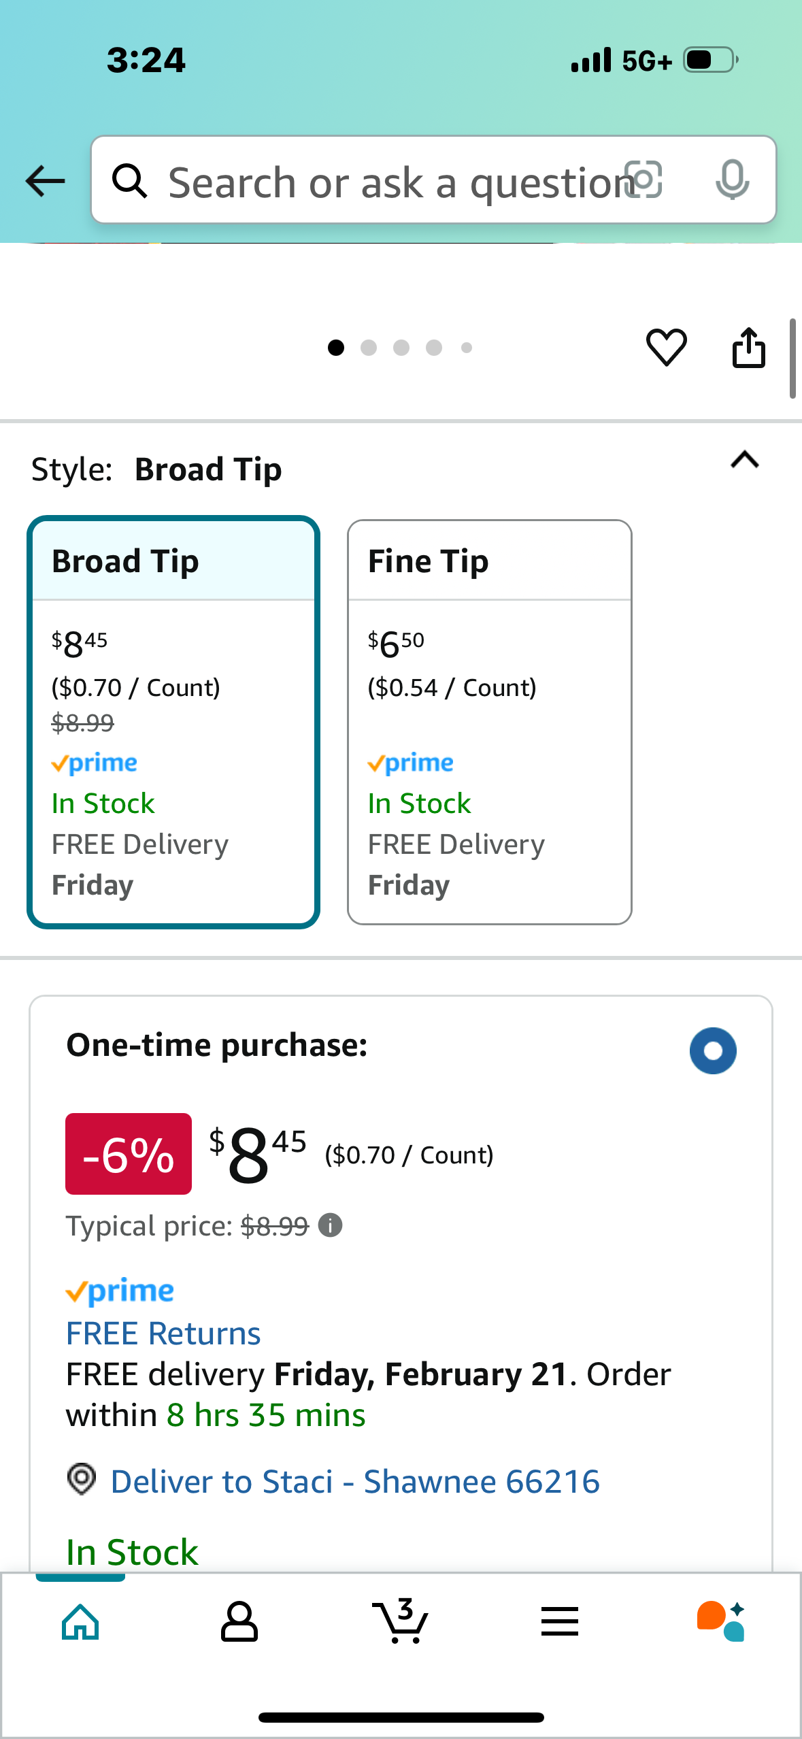Open the FREE Returns link
This screenshot has width=802, height=1739.
point(163,1333)
